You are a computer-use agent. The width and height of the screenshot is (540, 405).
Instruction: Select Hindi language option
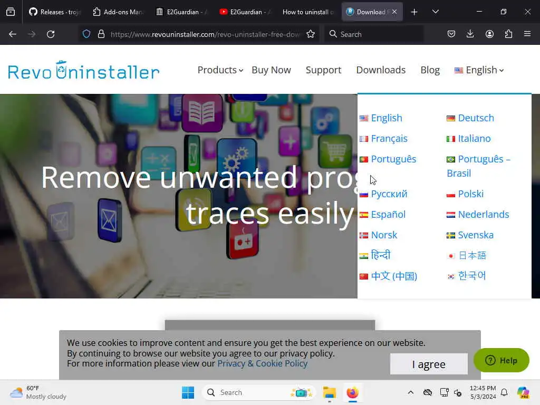tap(375, 255)
